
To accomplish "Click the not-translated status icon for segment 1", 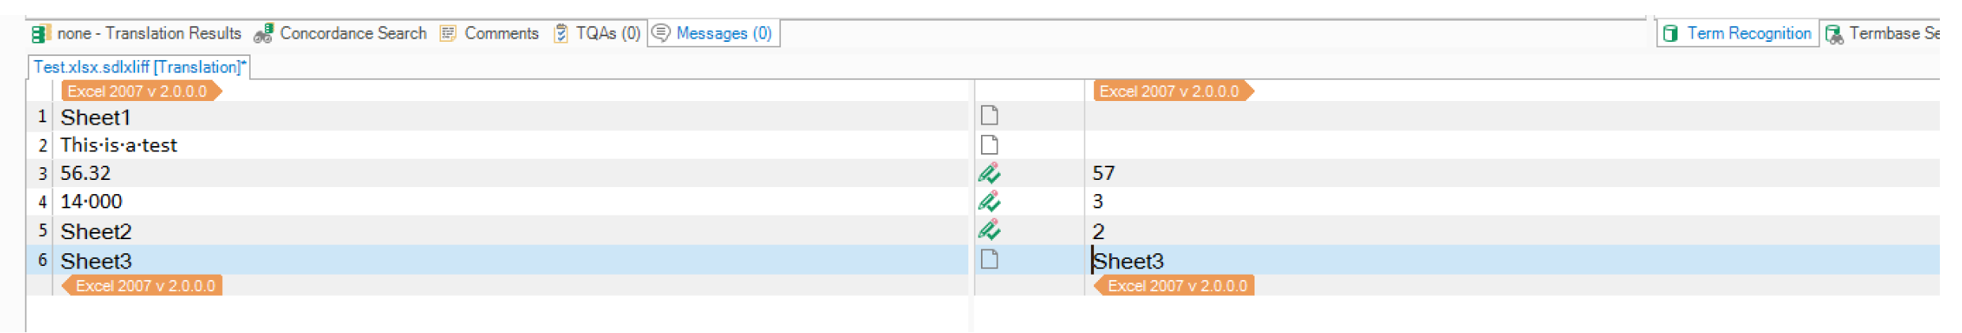I will tap(989, 116).
